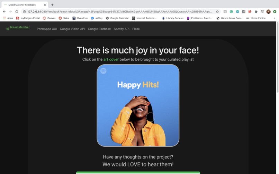Open the grey extension left of Grammarly

click(x=225, y=11)
